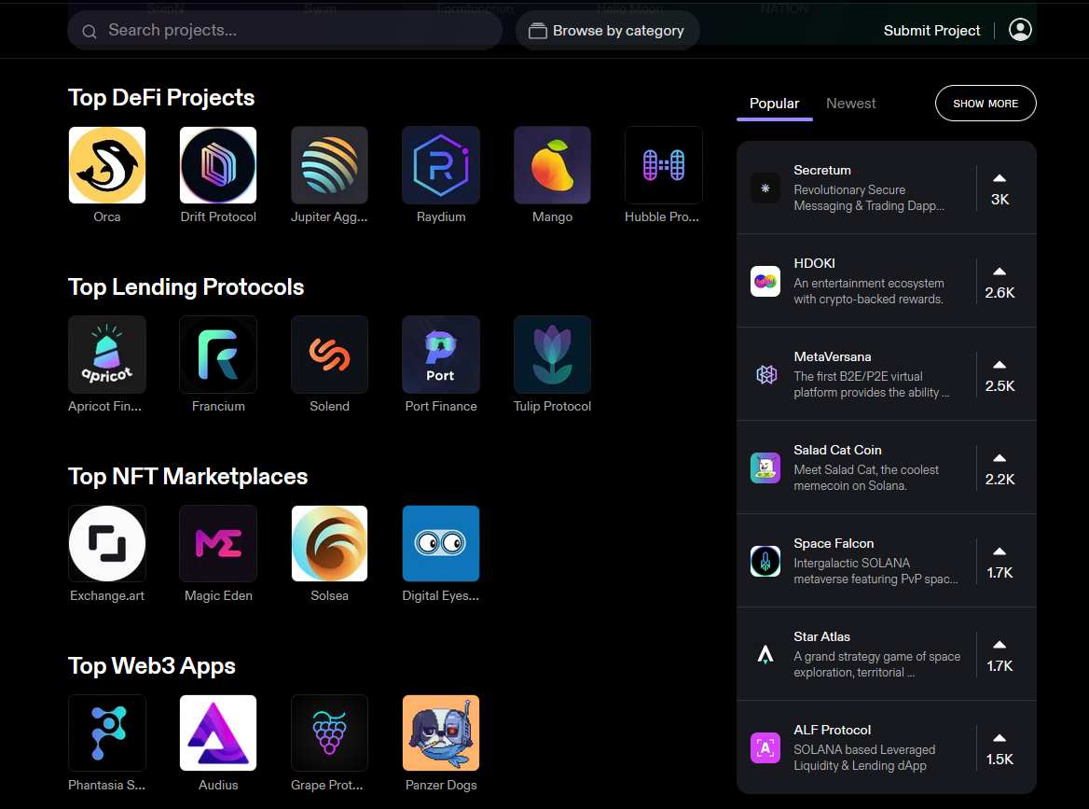Upvote Secretum with the 3K arrow
The image size is (1089, 809).
pos(999,178)
